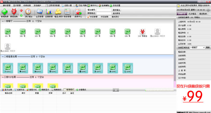Open 财务管理 finance sheet icon
Screen dimensions: 211x113
point(67,12)
